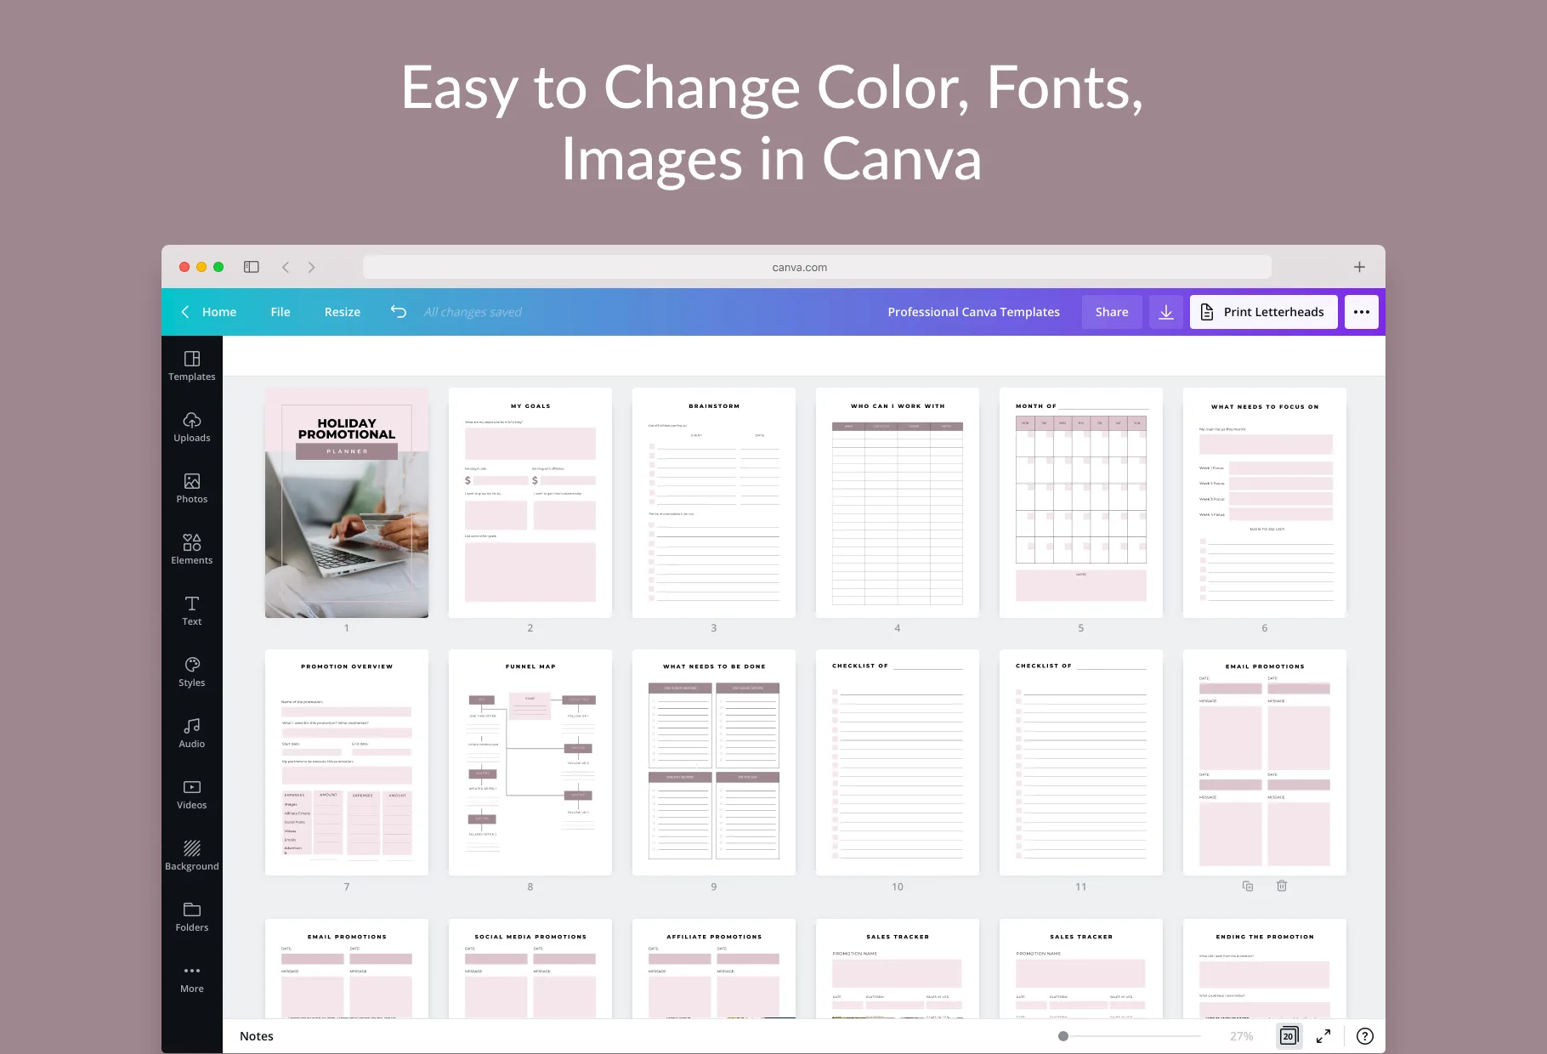Open the Background panel

click(x=192, y=856)
